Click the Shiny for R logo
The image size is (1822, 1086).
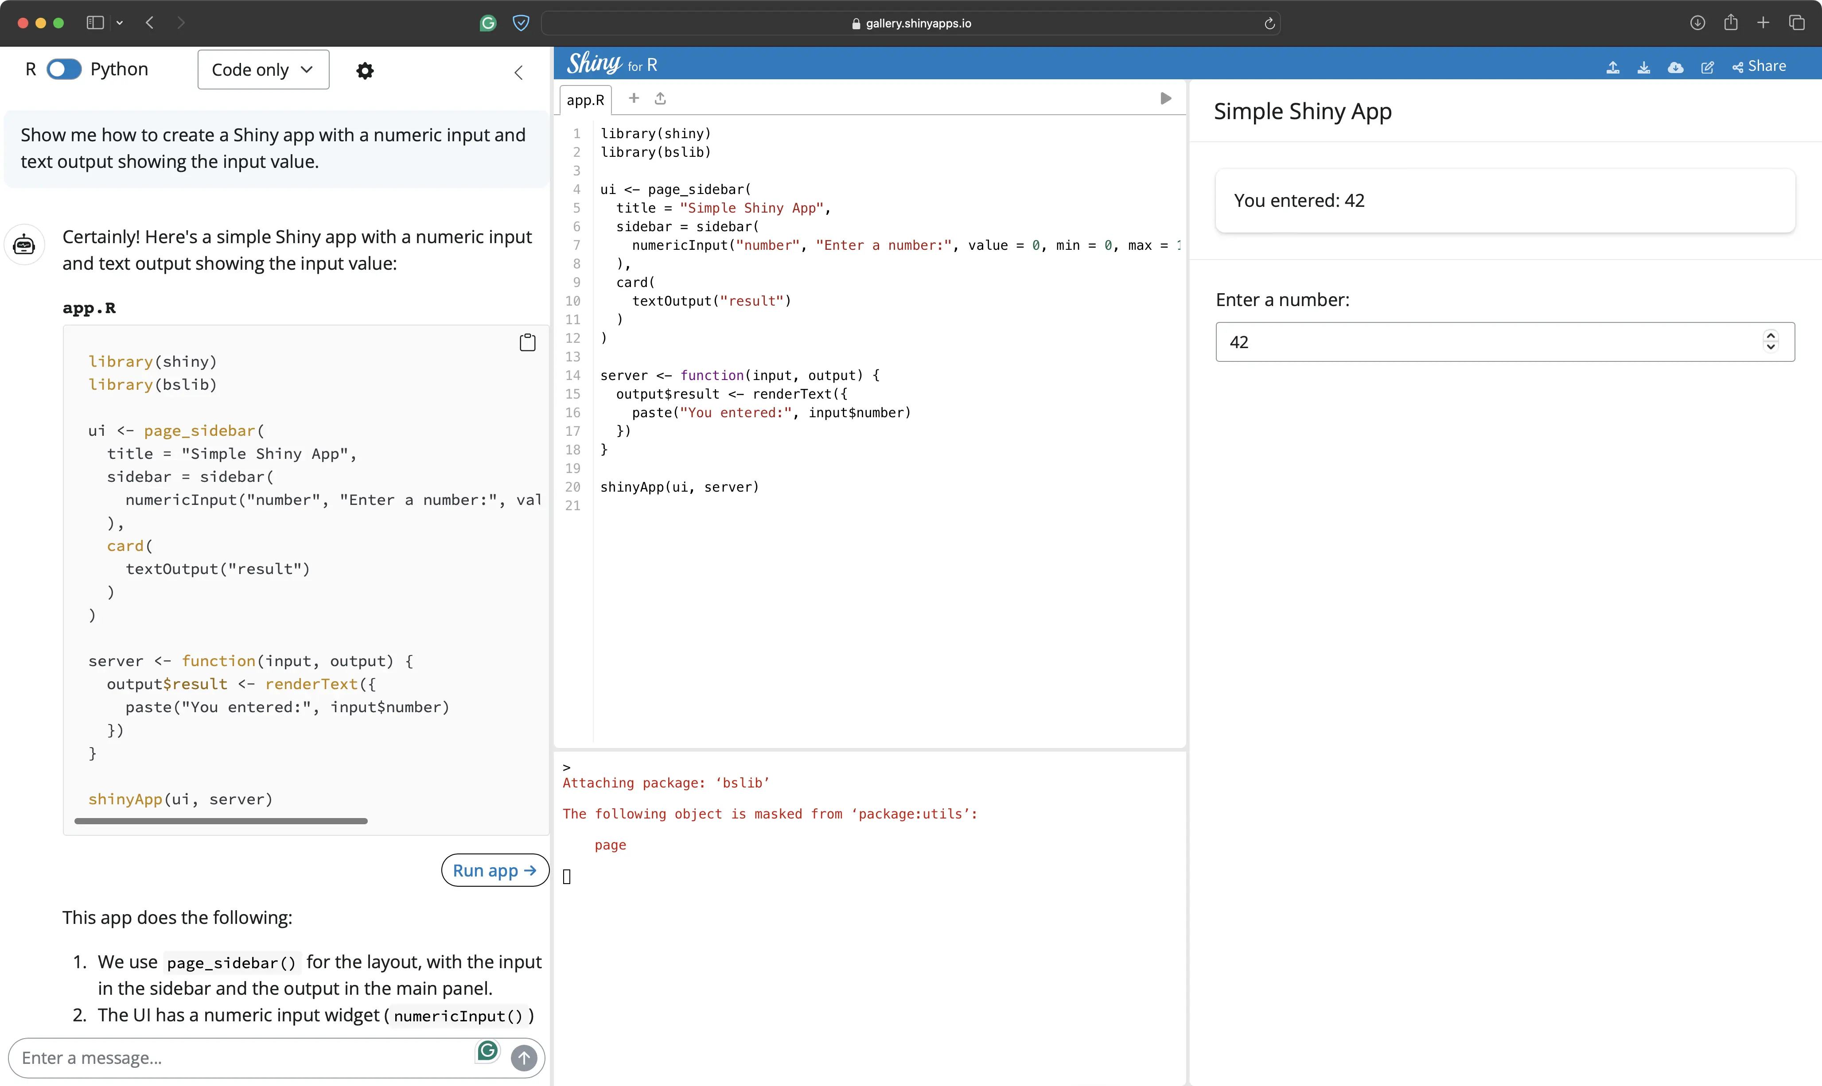point(612,64)
